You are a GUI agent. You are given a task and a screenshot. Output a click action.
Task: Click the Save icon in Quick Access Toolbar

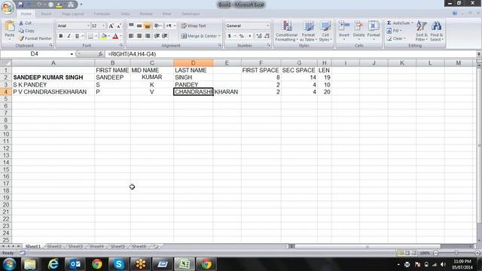21,5
